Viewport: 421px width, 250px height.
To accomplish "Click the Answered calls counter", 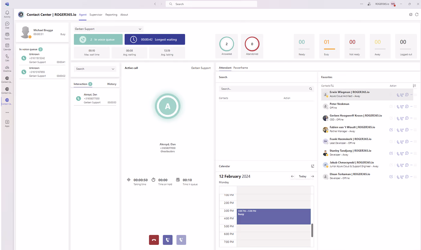I will coord(227,46).
